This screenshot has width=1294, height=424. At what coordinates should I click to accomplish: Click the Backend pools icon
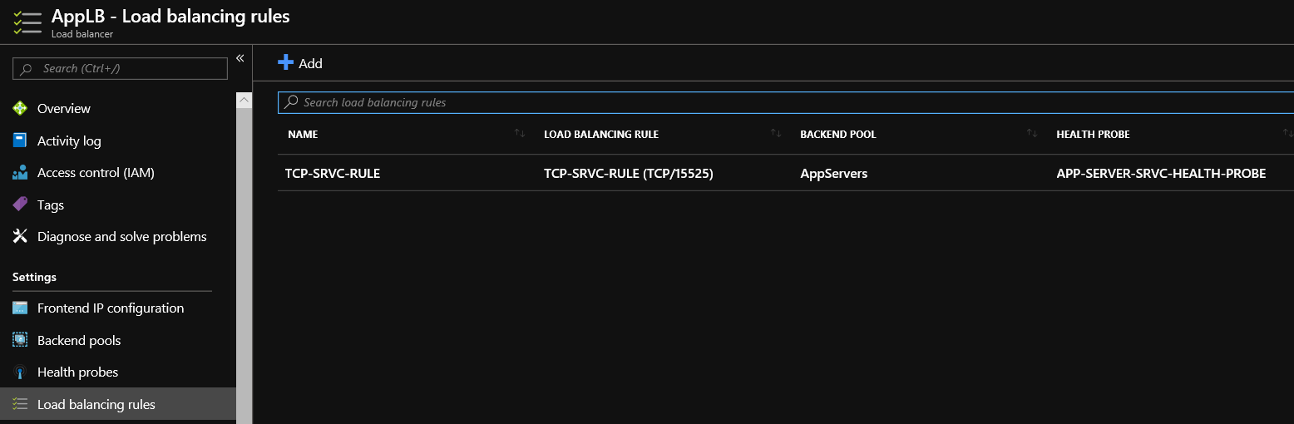pos(20,340)
